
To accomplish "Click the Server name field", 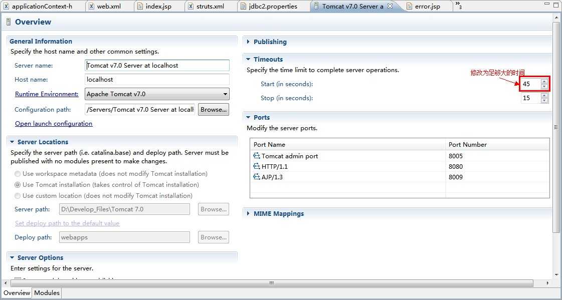I will [157, 66].
